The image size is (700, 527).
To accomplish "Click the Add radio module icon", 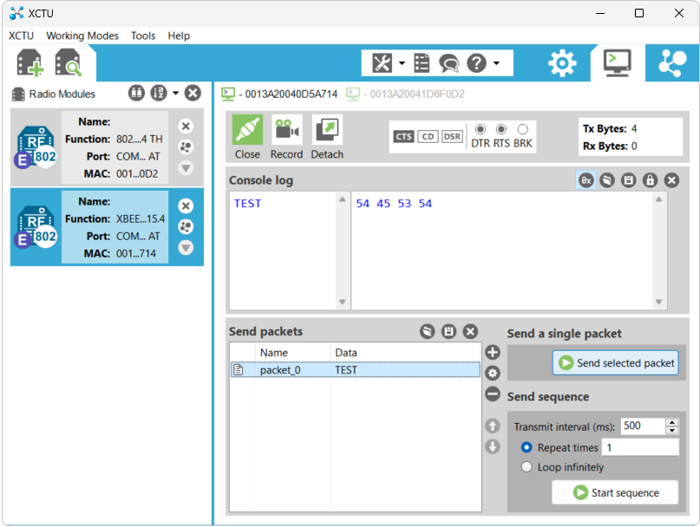I will click(29, 63).
